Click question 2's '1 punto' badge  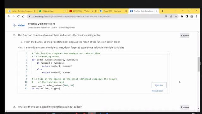click(185, 35)
